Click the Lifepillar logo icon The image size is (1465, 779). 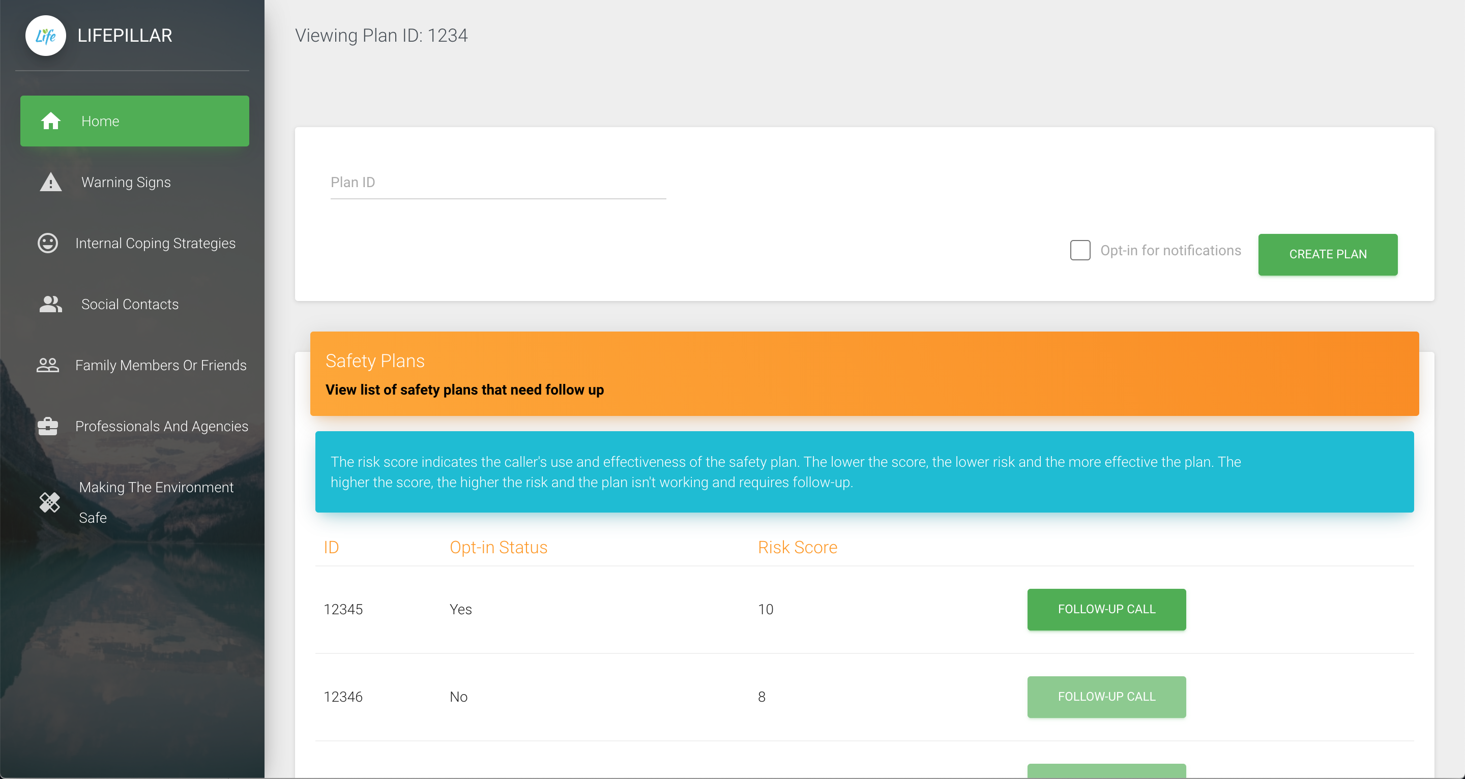point(45,35)
